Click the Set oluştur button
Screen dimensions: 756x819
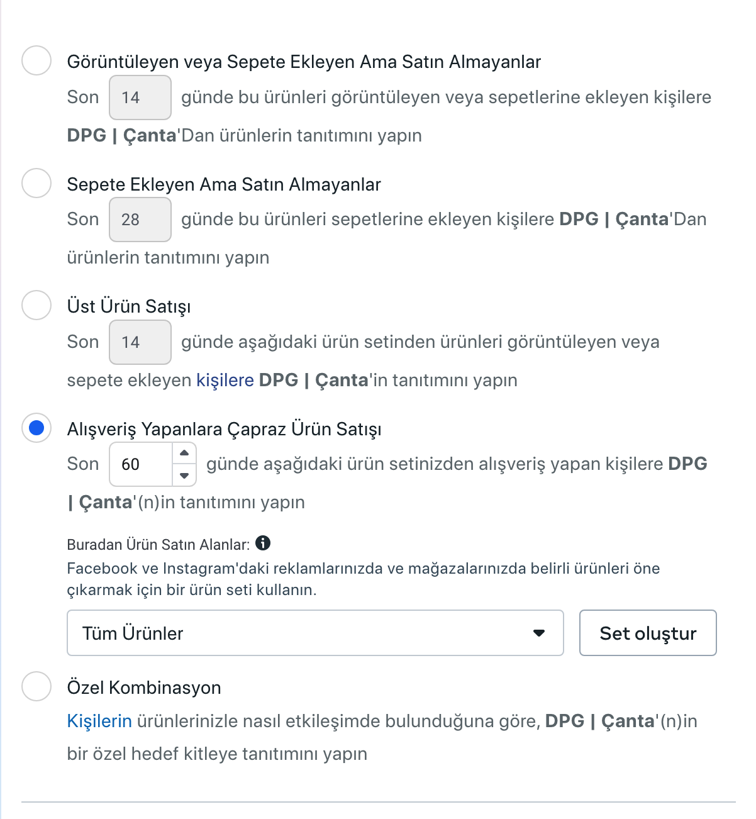[x=648, y=633]
